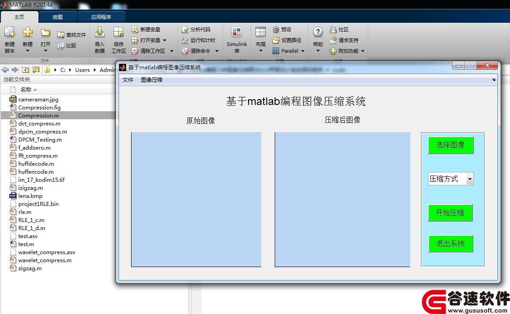The image size is (510, 314).
Task: Click the New Script (新建脚本) icon
Action: (9, 32)
